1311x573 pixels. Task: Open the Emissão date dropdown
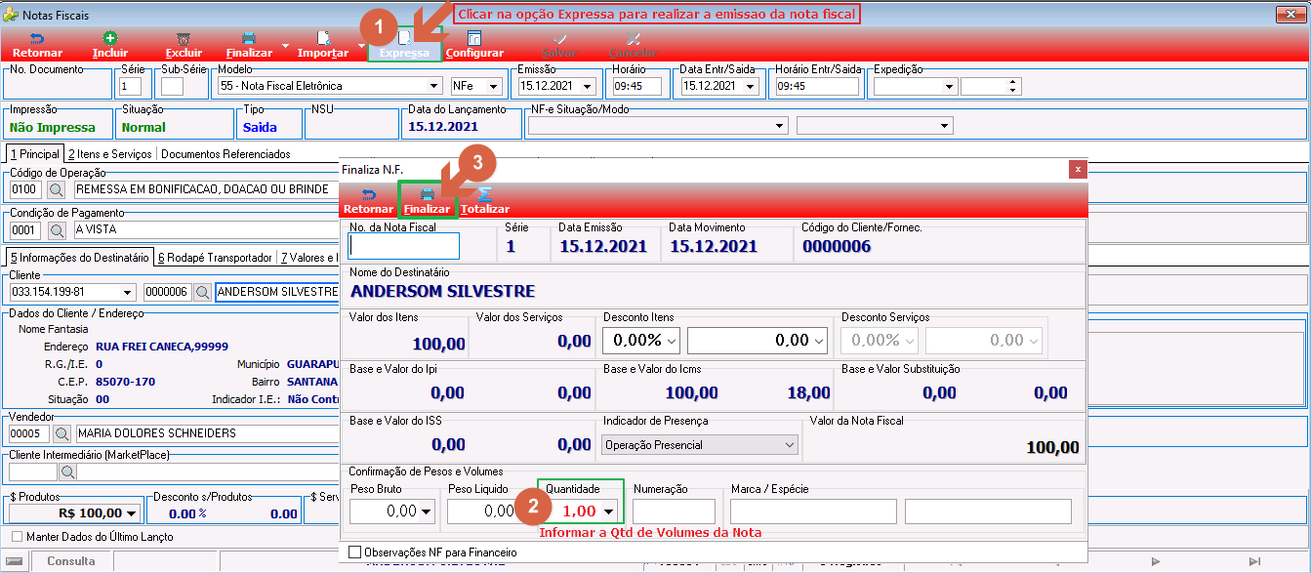589,86
